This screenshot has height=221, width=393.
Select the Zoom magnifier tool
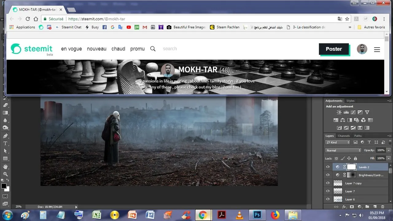pos(5,174)
